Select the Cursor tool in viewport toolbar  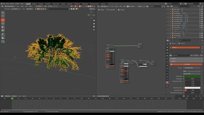pyautogui.click(x=3, y=16)
